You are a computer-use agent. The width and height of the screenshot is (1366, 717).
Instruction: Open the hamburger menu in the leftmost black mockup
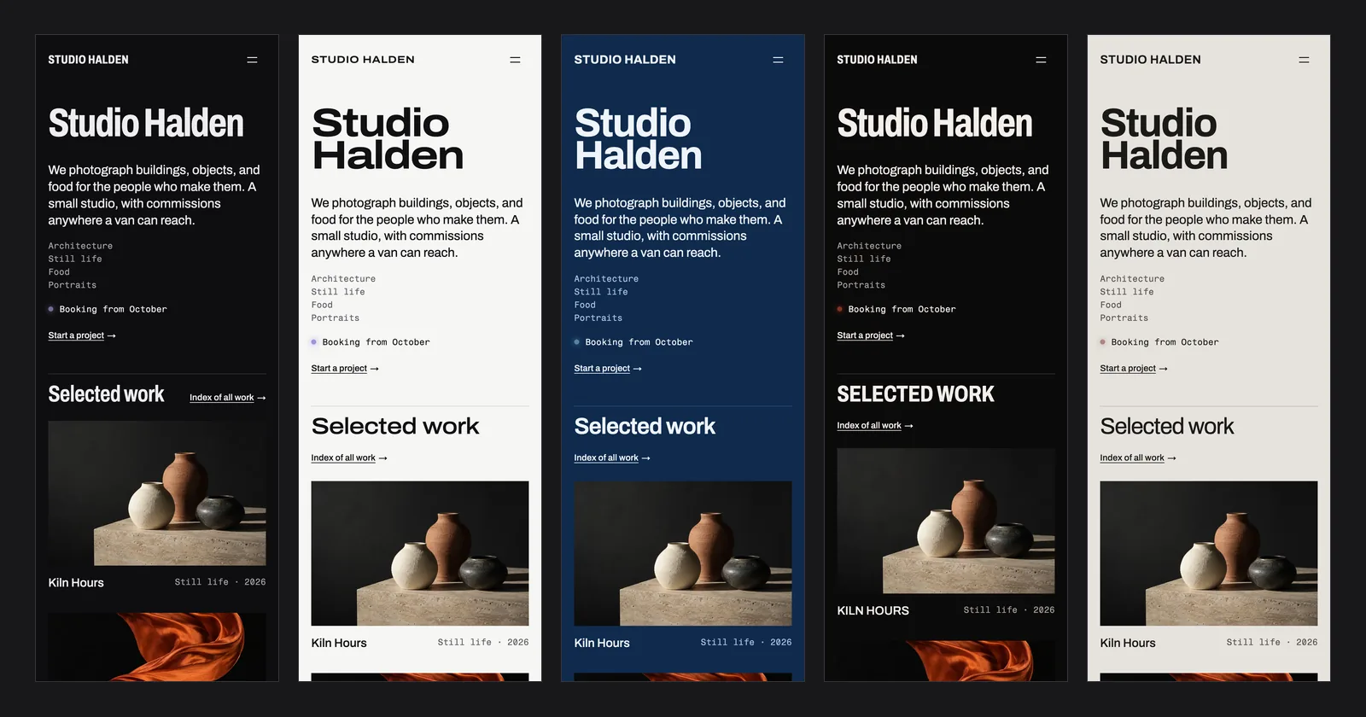252,60
